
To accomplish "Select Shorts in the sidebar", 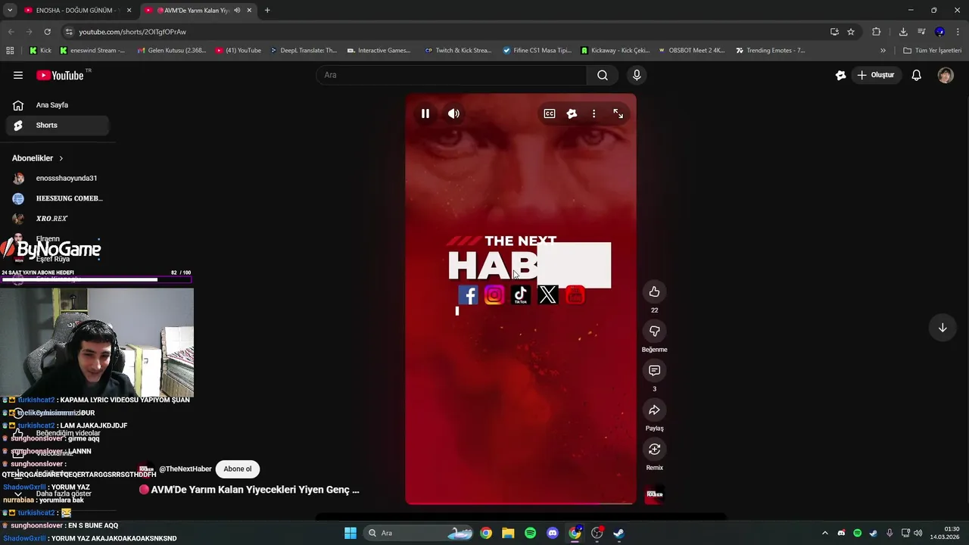I will pyautogui.click(x=58, y=125).
